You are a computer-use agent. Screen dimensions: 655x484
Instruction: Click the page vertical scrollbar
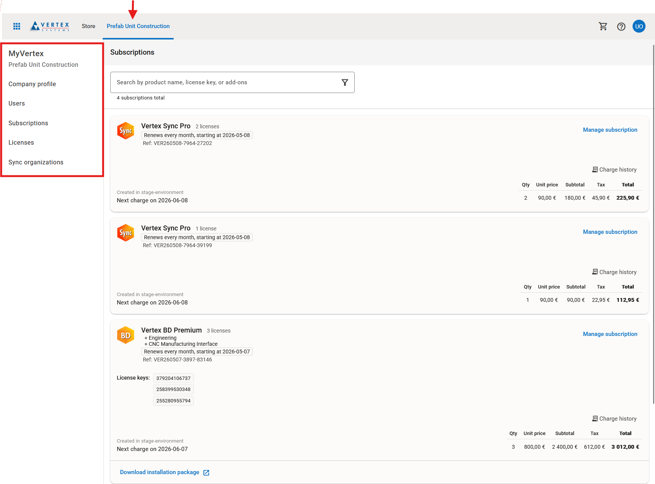coord(653,224)
